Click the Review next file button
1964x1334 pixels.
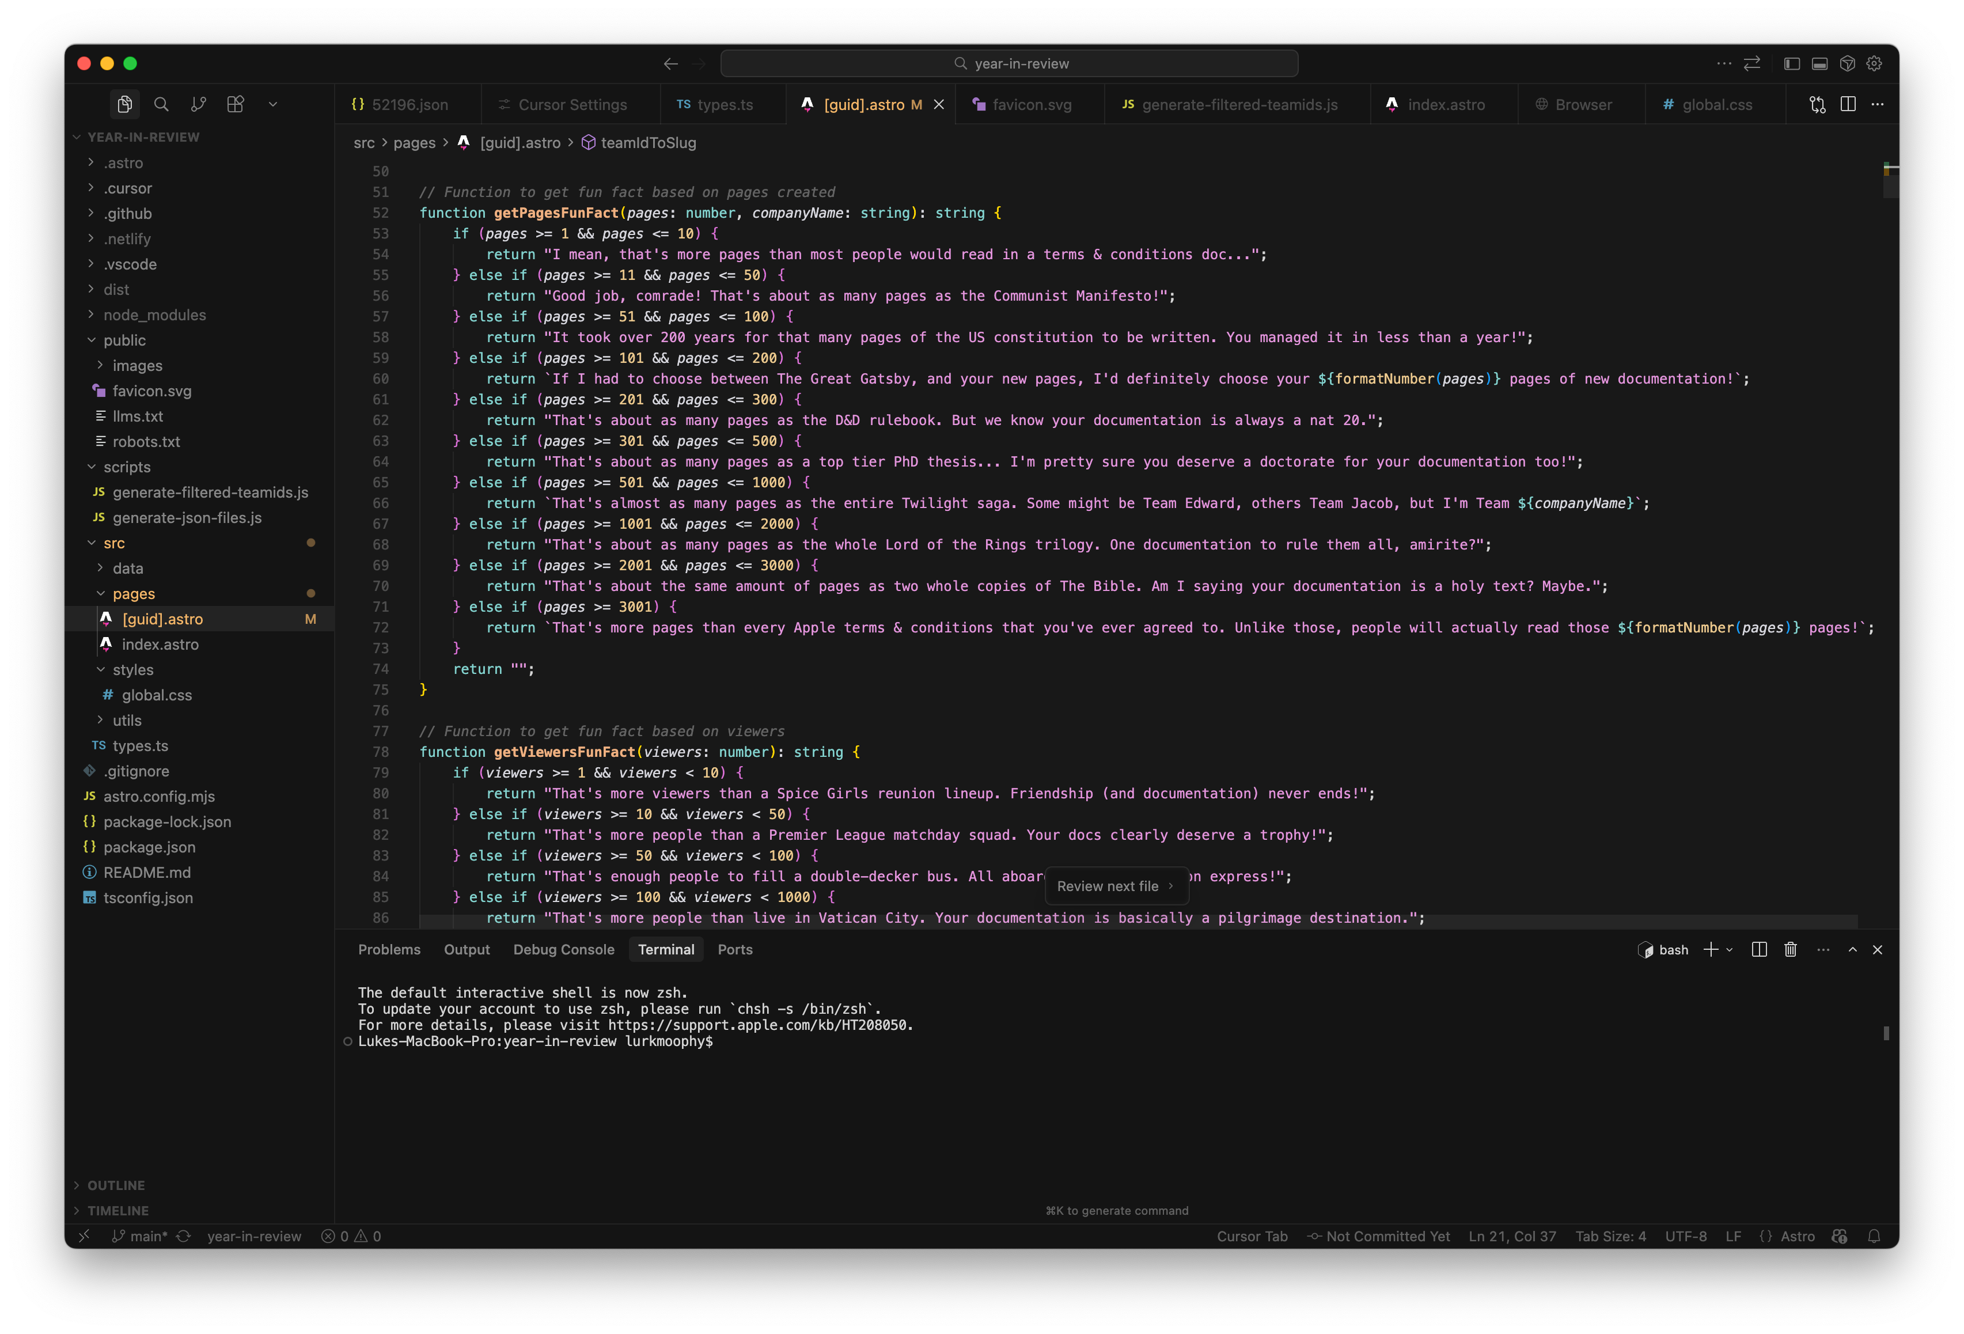(x=1114, y=886)
